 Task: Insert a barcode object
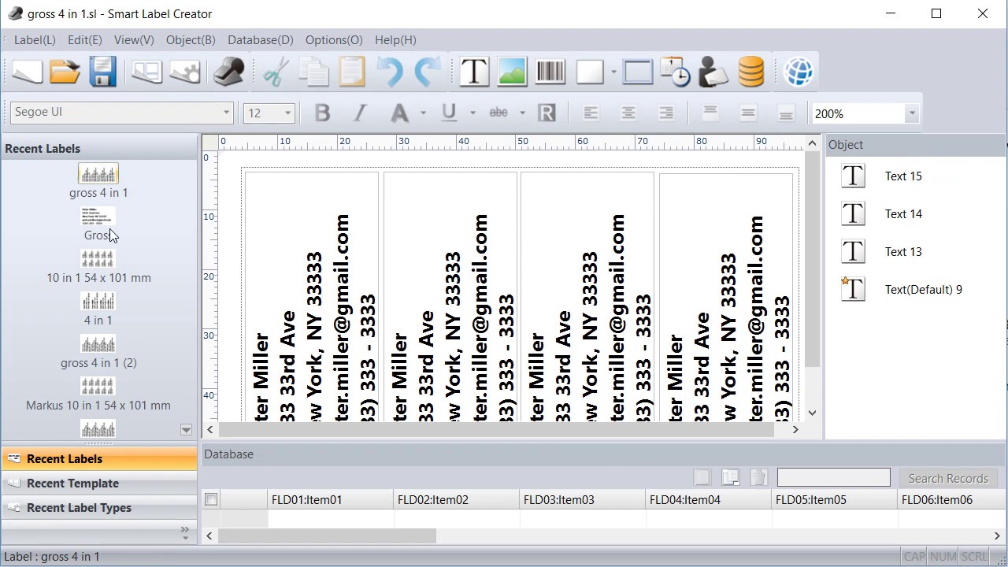point(550,72)
